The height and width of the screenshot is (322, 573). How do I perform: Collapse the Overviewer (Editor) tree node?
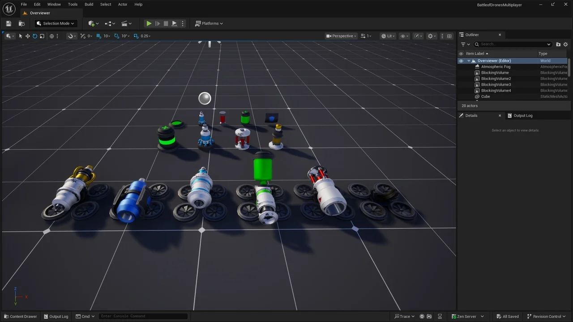point(469,61)
